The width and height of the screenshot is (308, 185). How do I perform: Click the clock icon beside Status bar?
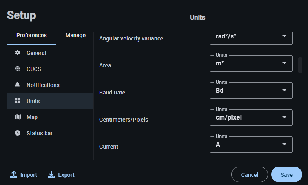point(18,133)
